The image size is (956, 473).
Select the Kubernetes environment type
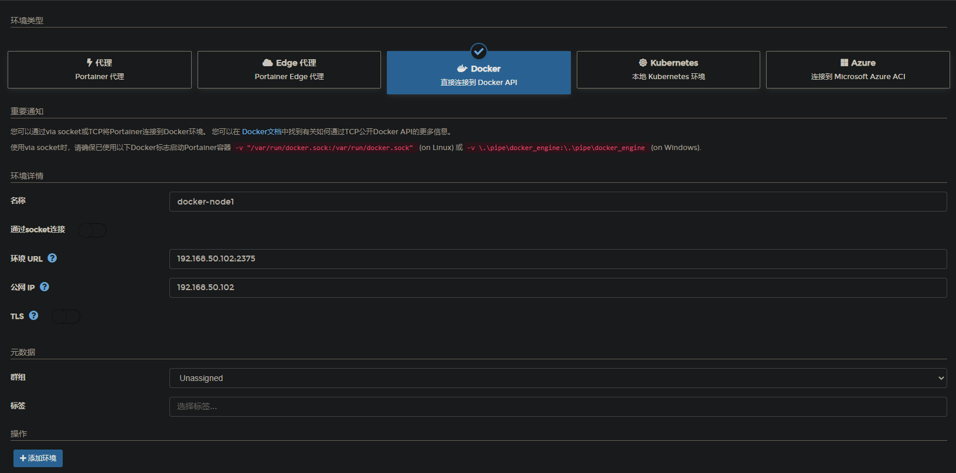[x=668, y=70]
